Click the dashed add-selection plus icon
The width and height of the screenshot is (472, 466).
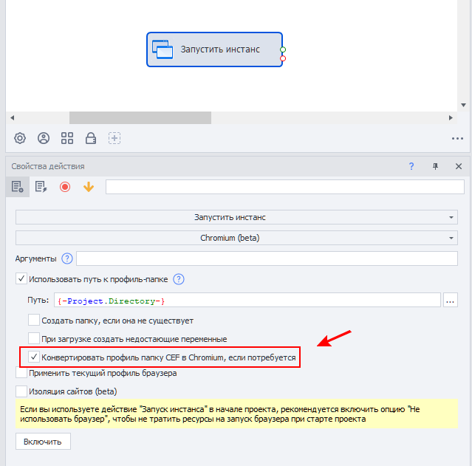click(114, 138)
